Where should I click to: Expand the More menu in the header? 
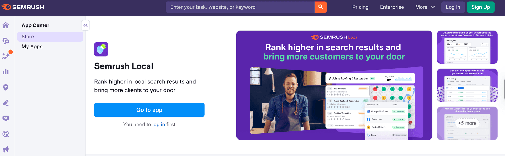(x=424, y=7)
